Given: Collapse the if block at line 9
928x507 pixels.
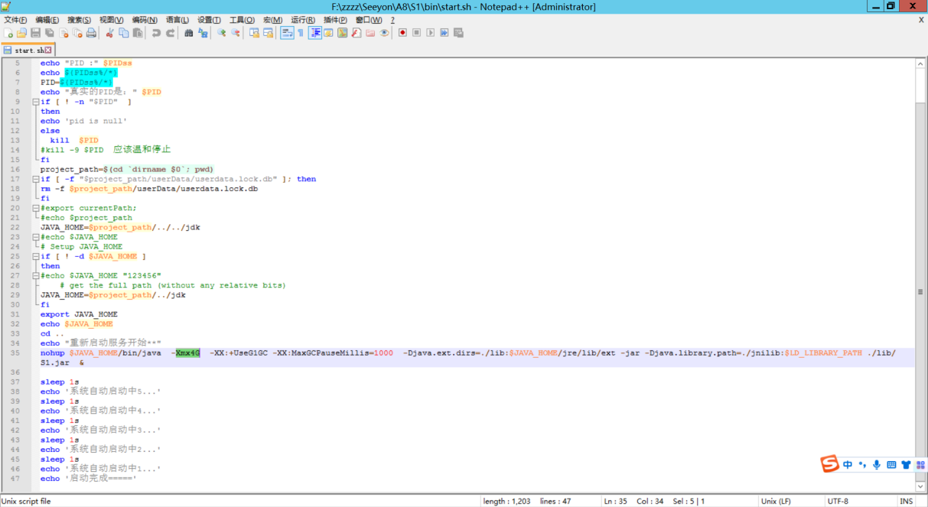Looking at the screenshot, I should coord(35,102).
